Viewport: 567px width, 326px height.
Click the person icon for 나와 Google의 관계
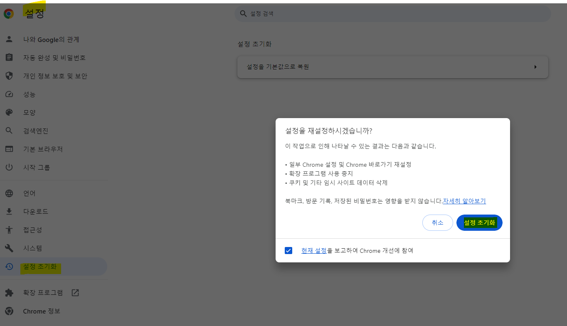click(9, 40)
